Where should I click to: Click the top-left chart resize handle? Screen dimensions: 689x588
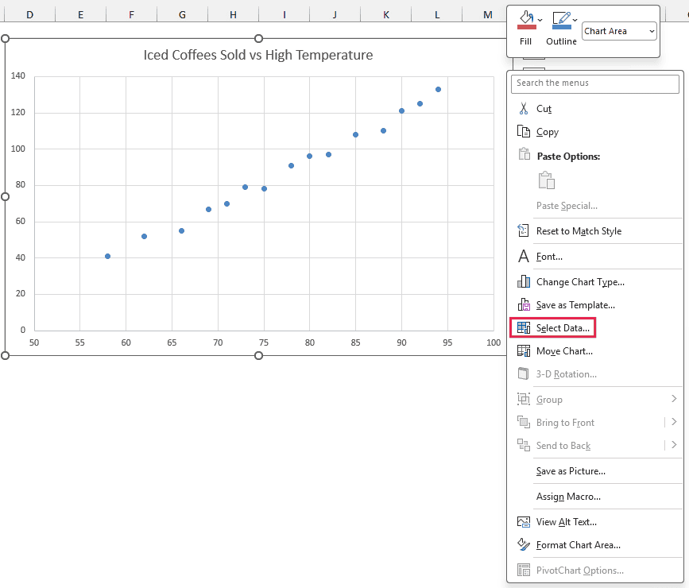coord(6,39)
